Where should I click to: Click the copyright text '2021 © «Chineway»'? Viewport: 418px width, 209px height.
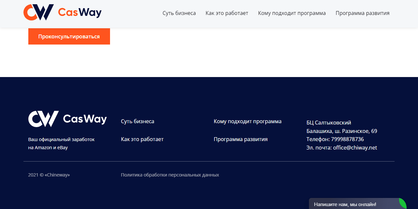pos(49,175)
